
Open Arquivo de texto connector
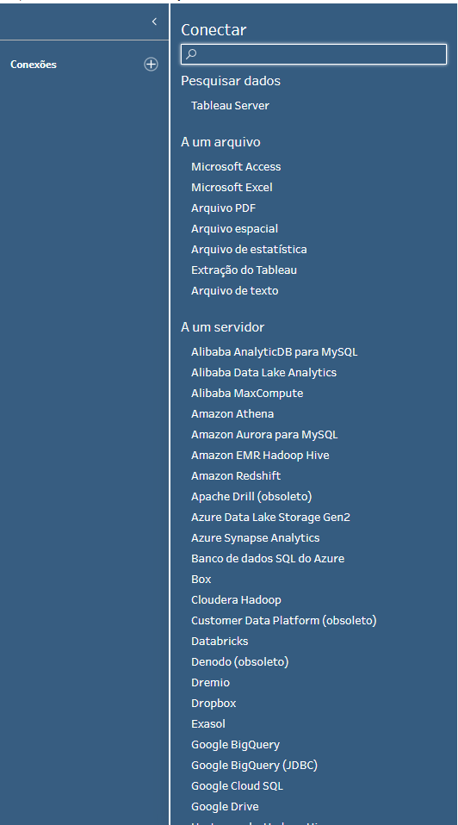tap(234, 290)
